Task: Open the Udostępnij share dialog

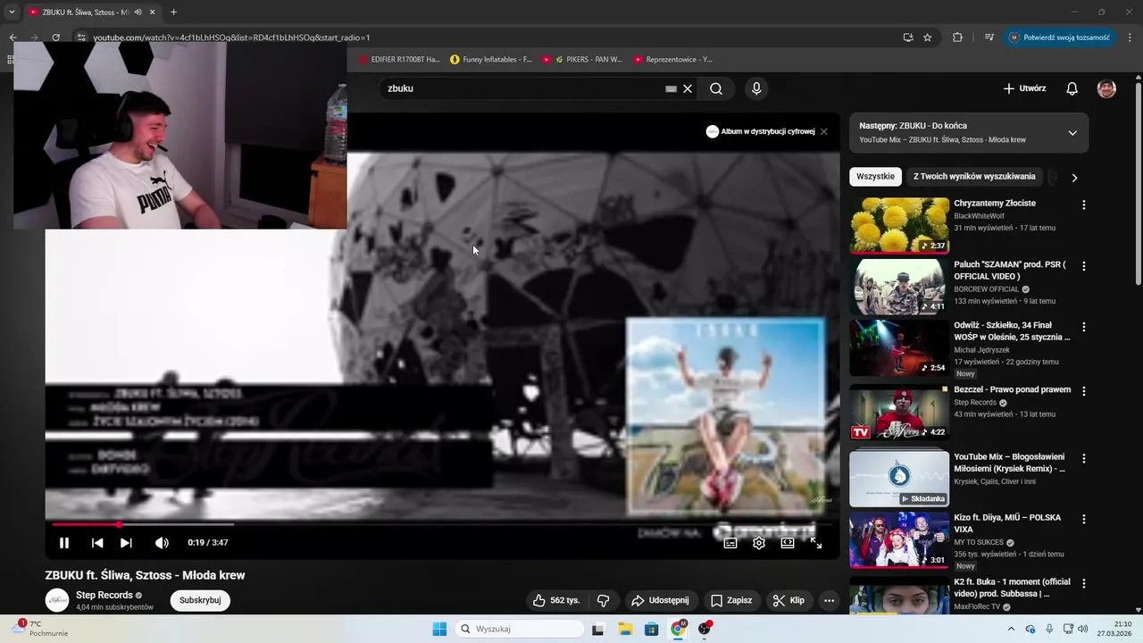Action: coord(660,600)
